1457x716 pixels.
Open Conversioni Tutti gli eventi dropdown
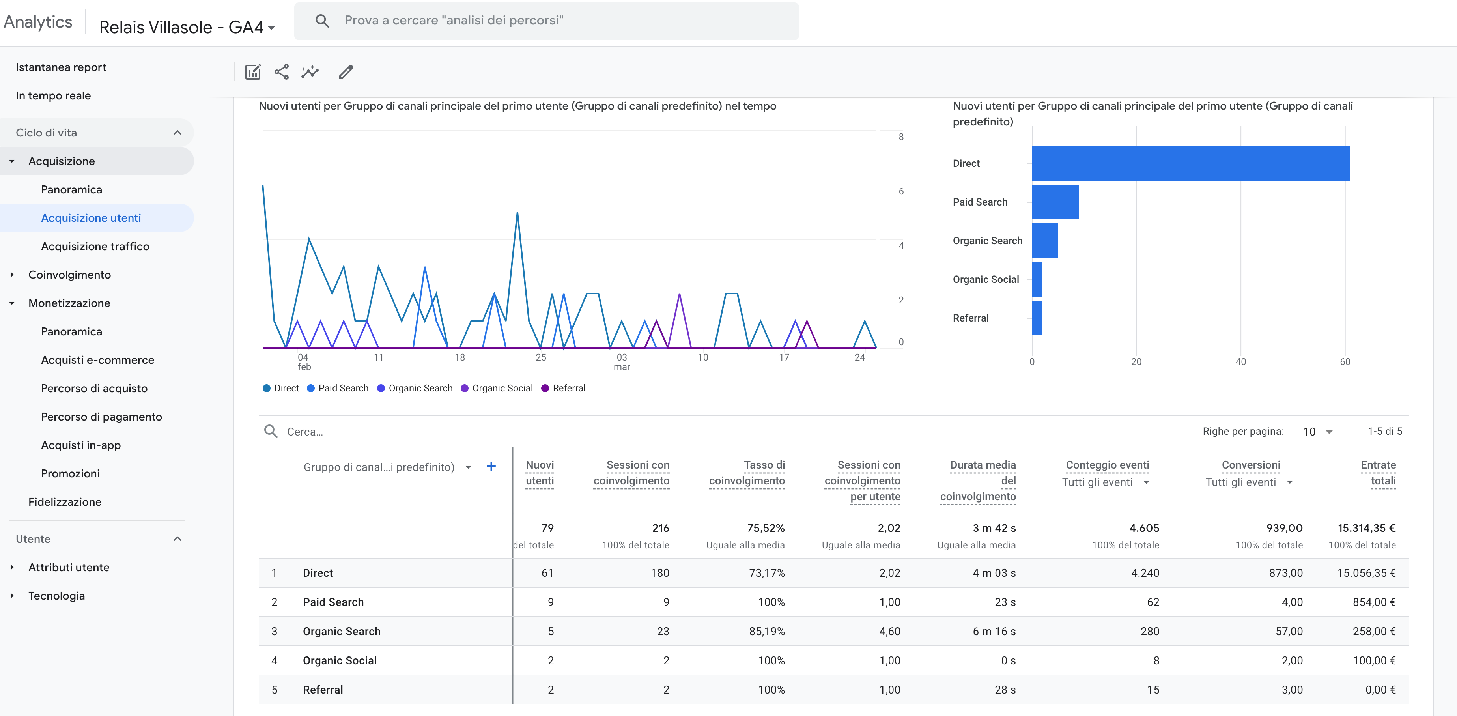coord(1250,482)
